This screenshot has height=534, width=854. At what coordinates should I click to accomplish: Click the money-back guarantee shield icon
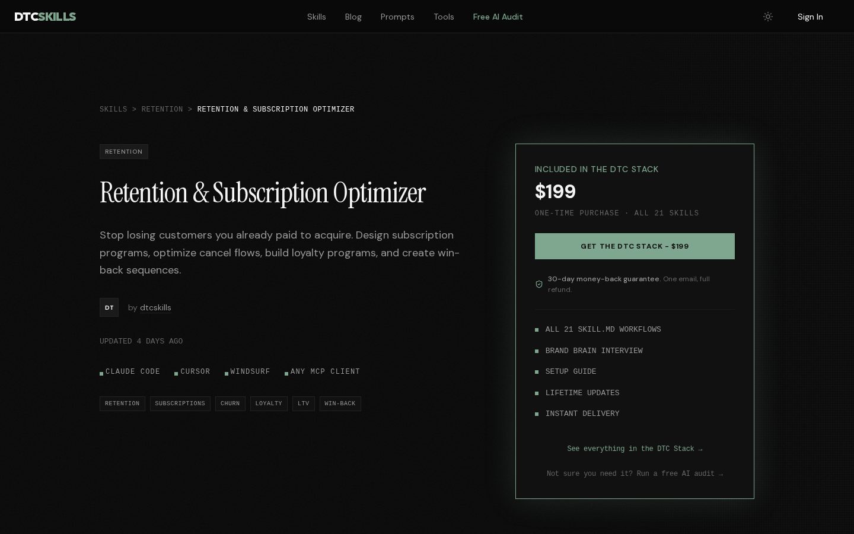tap(539, 284)
